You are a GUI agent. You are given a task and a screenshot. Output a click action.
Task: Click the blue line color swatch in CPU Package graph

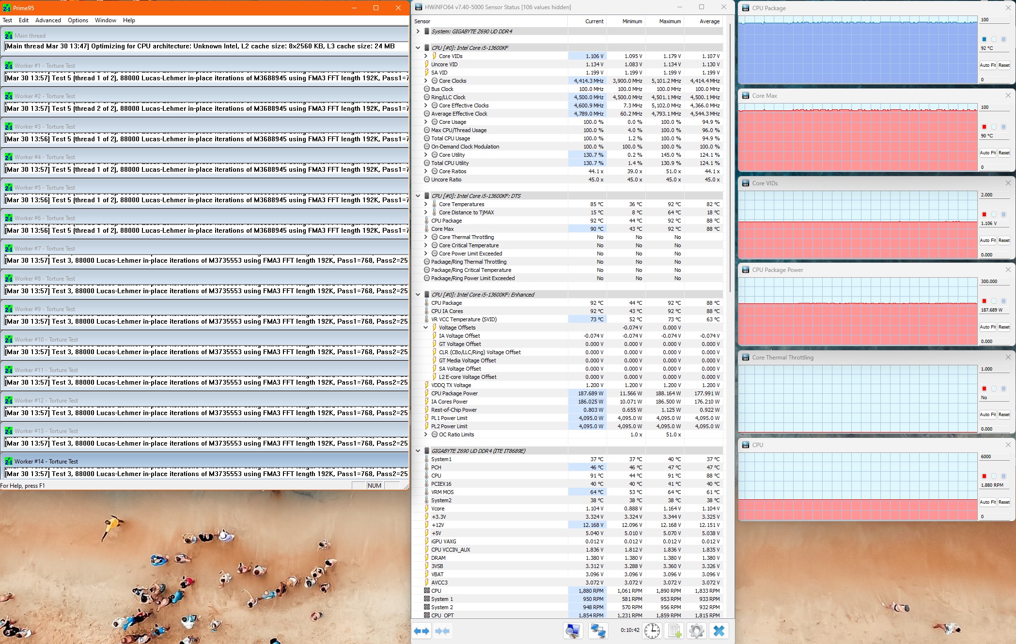coord(984,39)
